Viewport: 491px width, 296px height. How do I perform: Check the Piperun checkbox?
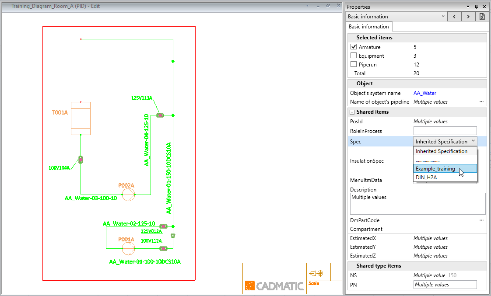tap(354, 64)
